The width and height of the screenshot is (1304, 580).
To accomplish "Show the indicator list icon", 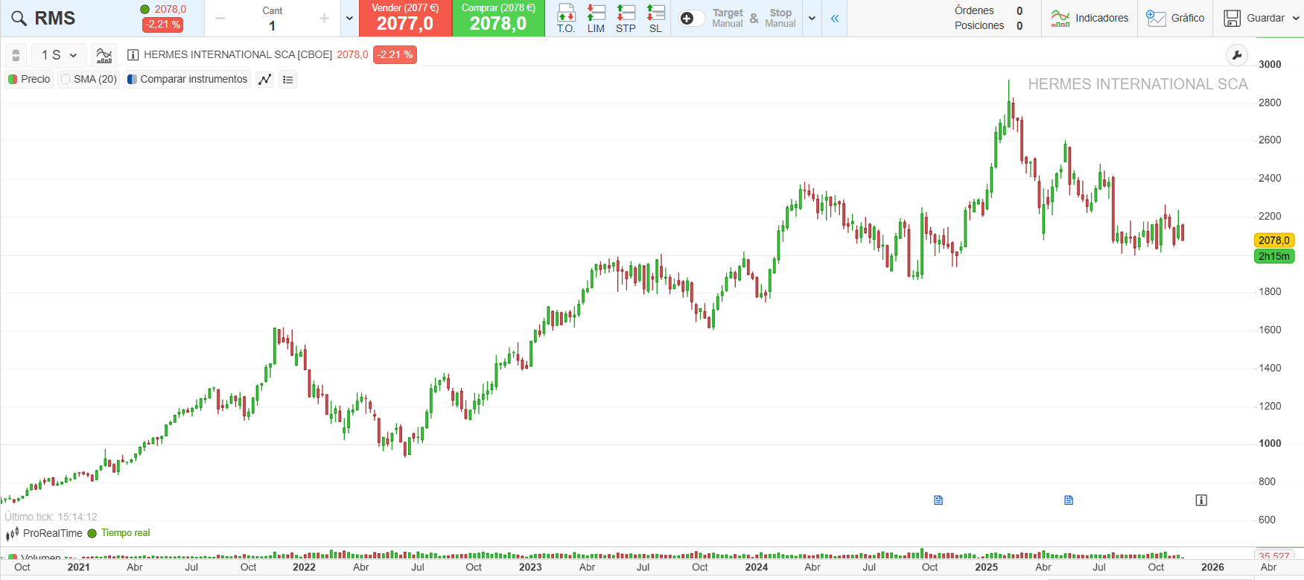I will (x=288, y=80).
